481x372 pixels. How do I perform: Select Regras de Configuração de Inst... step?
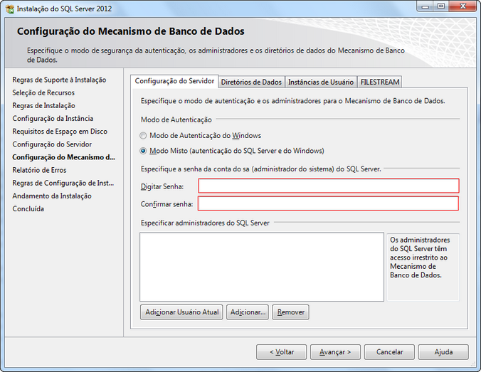pyautogui.click(x=63, y=183)
